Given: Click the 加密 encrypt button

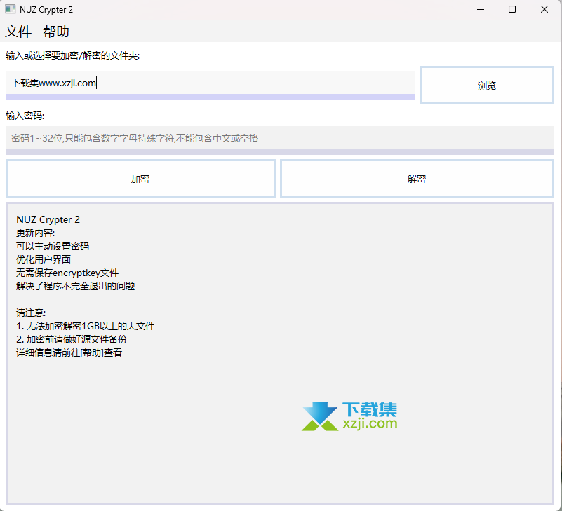Looking at the screenshot, I should (x=140, y=178).
